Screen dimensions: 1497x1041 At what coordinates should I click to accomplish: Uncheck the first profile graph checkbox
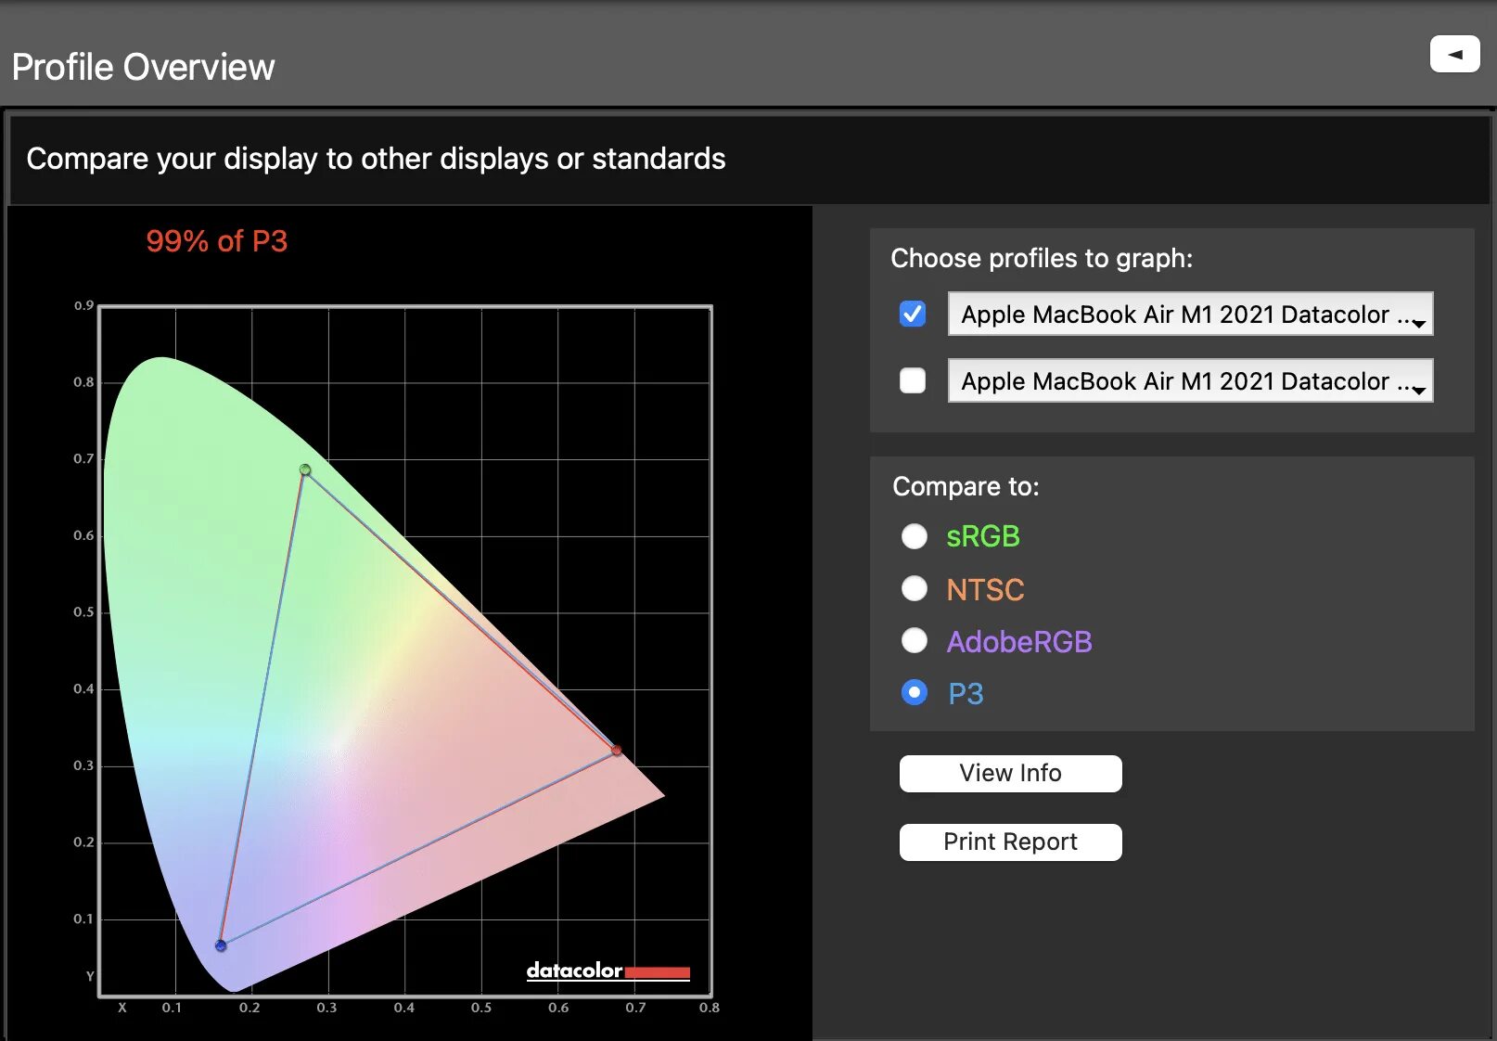click(913, 314)
